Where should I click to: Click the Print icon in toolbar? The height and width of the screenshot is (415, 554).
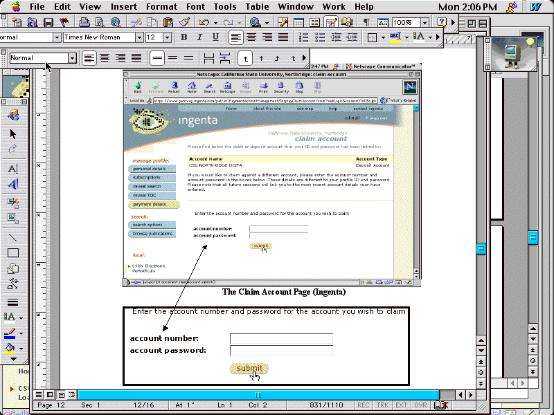pyautogui.click(x=84, y=23)
